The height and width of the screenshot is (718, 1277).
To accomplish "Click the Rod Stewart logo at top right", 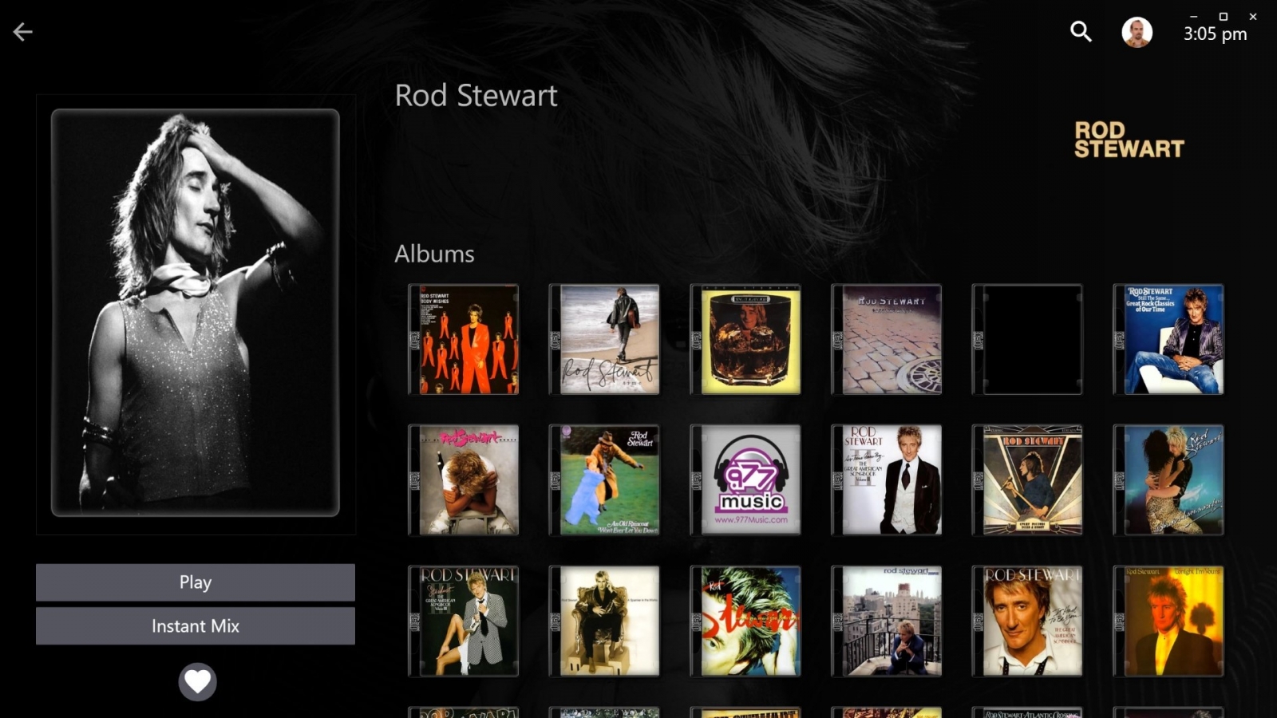I will 1129,140.
